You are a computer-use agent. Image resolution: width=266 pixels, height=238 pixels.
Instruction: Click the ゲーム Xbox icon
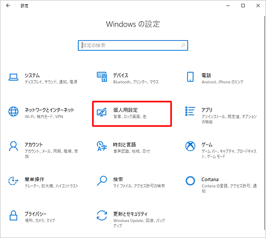(190, 146)
